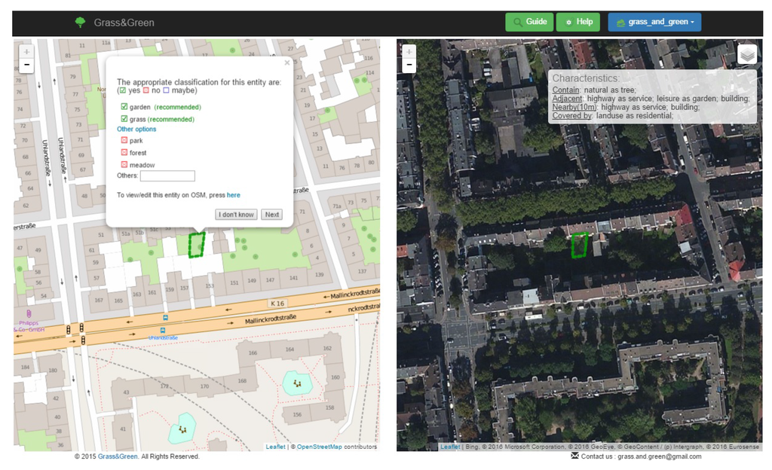Focus the Others text input field
Image resolution: width=772 pixels, height=470 pixels.
point(167,176)
